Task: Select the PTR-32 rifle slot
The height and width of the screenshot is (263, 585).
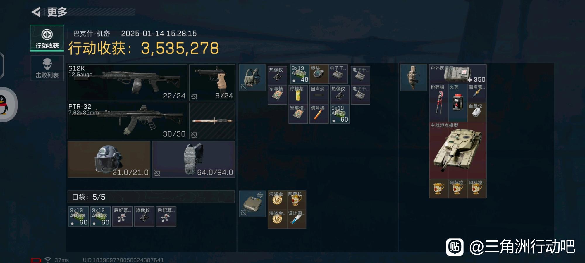Action: (x=127, y=121)
